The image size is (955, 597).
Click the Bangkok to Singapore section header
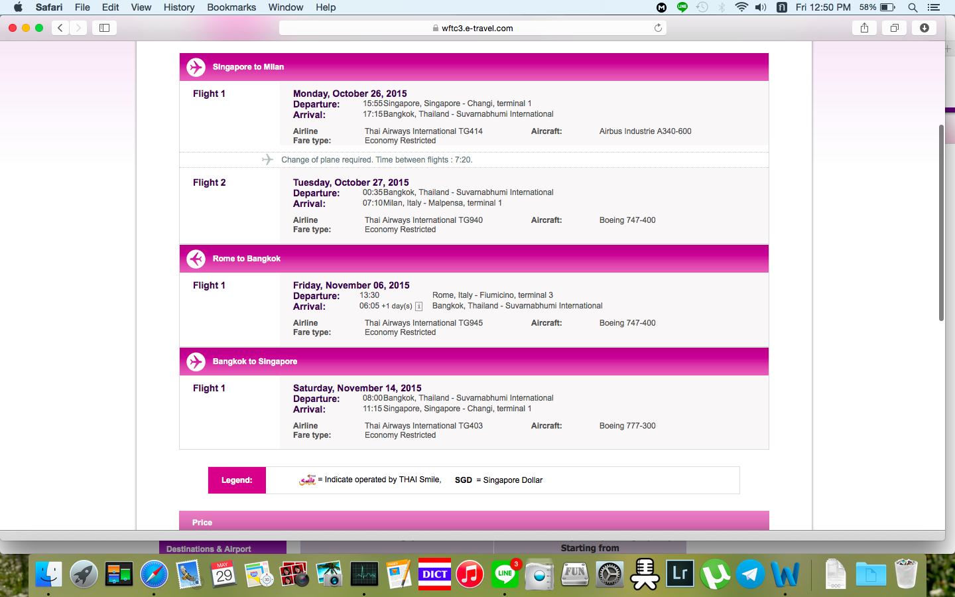point(474,362)
